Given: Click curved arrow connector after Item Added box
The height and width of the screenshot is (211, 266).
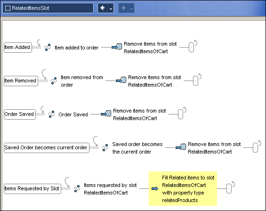Looking at the screenshot, I should click(39, 42).
